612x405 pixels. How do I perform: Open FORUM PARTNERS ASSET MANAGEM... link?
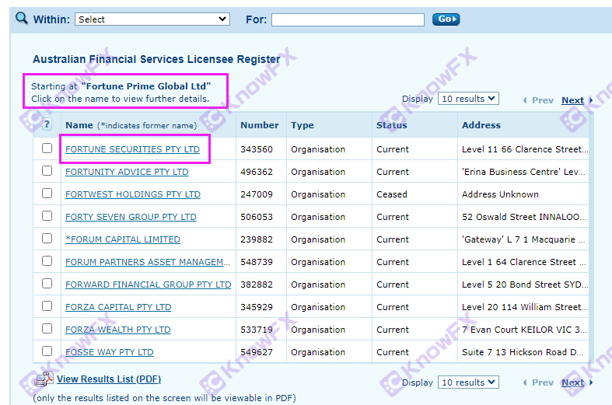148,262
